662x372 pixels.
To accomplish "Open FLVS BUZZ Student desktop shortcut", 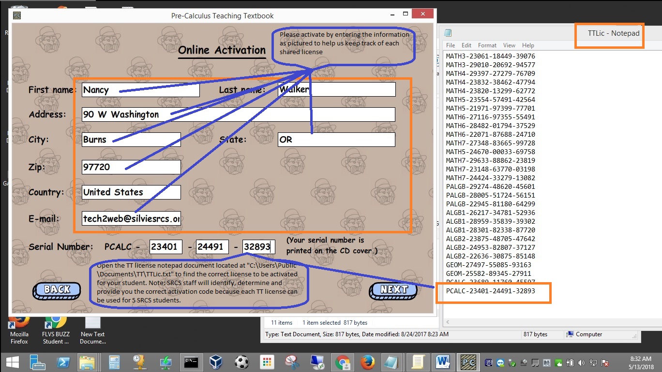I will (56, 329).
